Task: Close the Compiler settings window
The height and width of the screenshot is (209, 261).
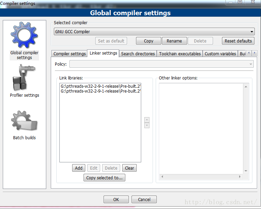Action: click(x=253, y=2)
